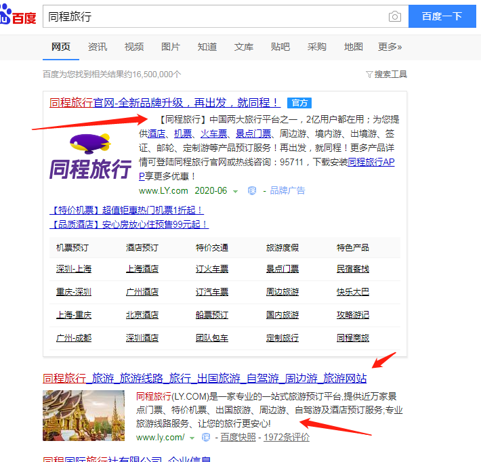The image size is (481, 462).
Task: Open 搜索工具 search tools
Action: (x=390, y=75)
